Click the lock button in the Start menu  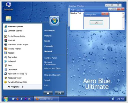coord(48,93)
